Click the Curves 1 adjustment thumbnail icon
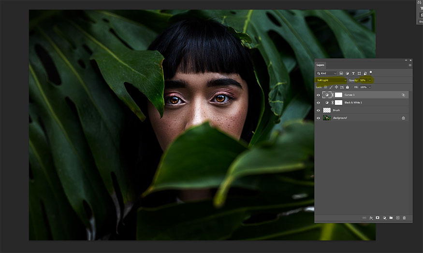423x253 pixels. pos(327,95)
